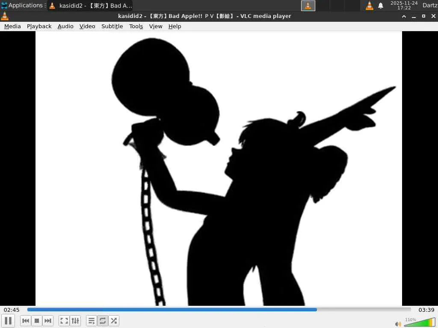The image size is (438, 328).
Task: Open the notifications bell icon
Action: pos(380,6)
